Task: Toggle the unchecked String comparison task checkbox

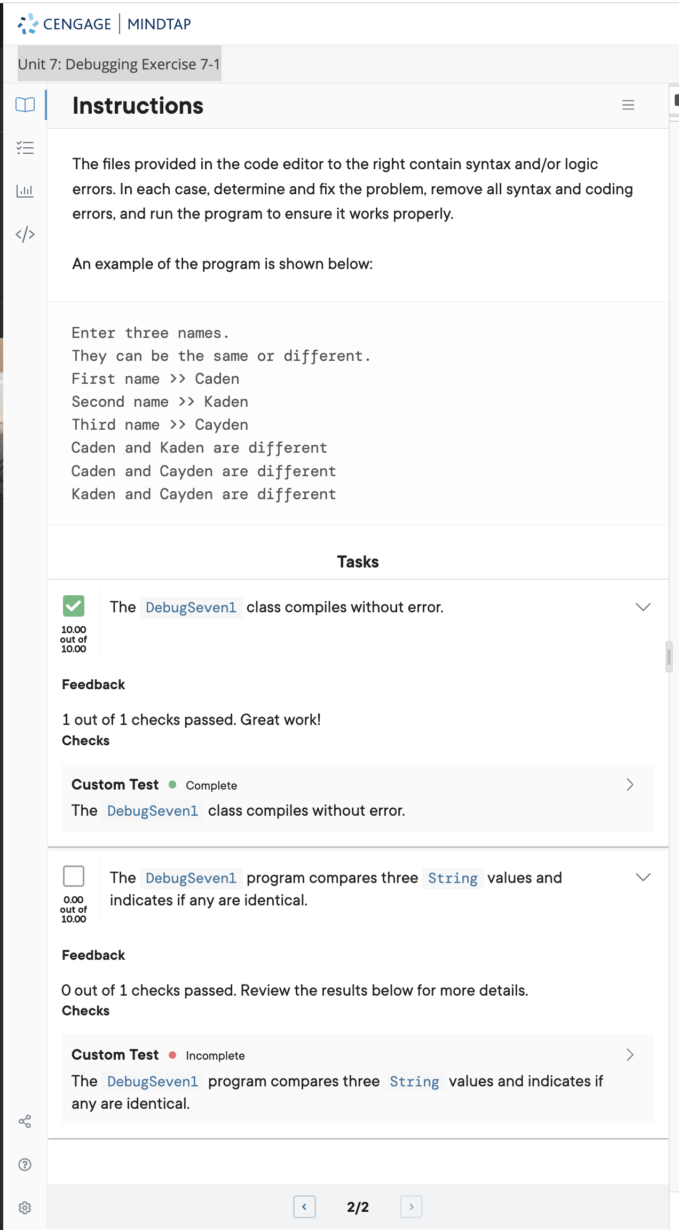Action: click(x=74, y=876)
